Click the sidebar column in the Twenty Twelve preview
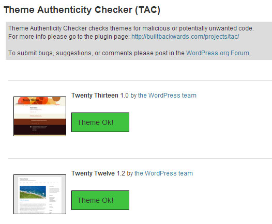 tap(54, 199)
